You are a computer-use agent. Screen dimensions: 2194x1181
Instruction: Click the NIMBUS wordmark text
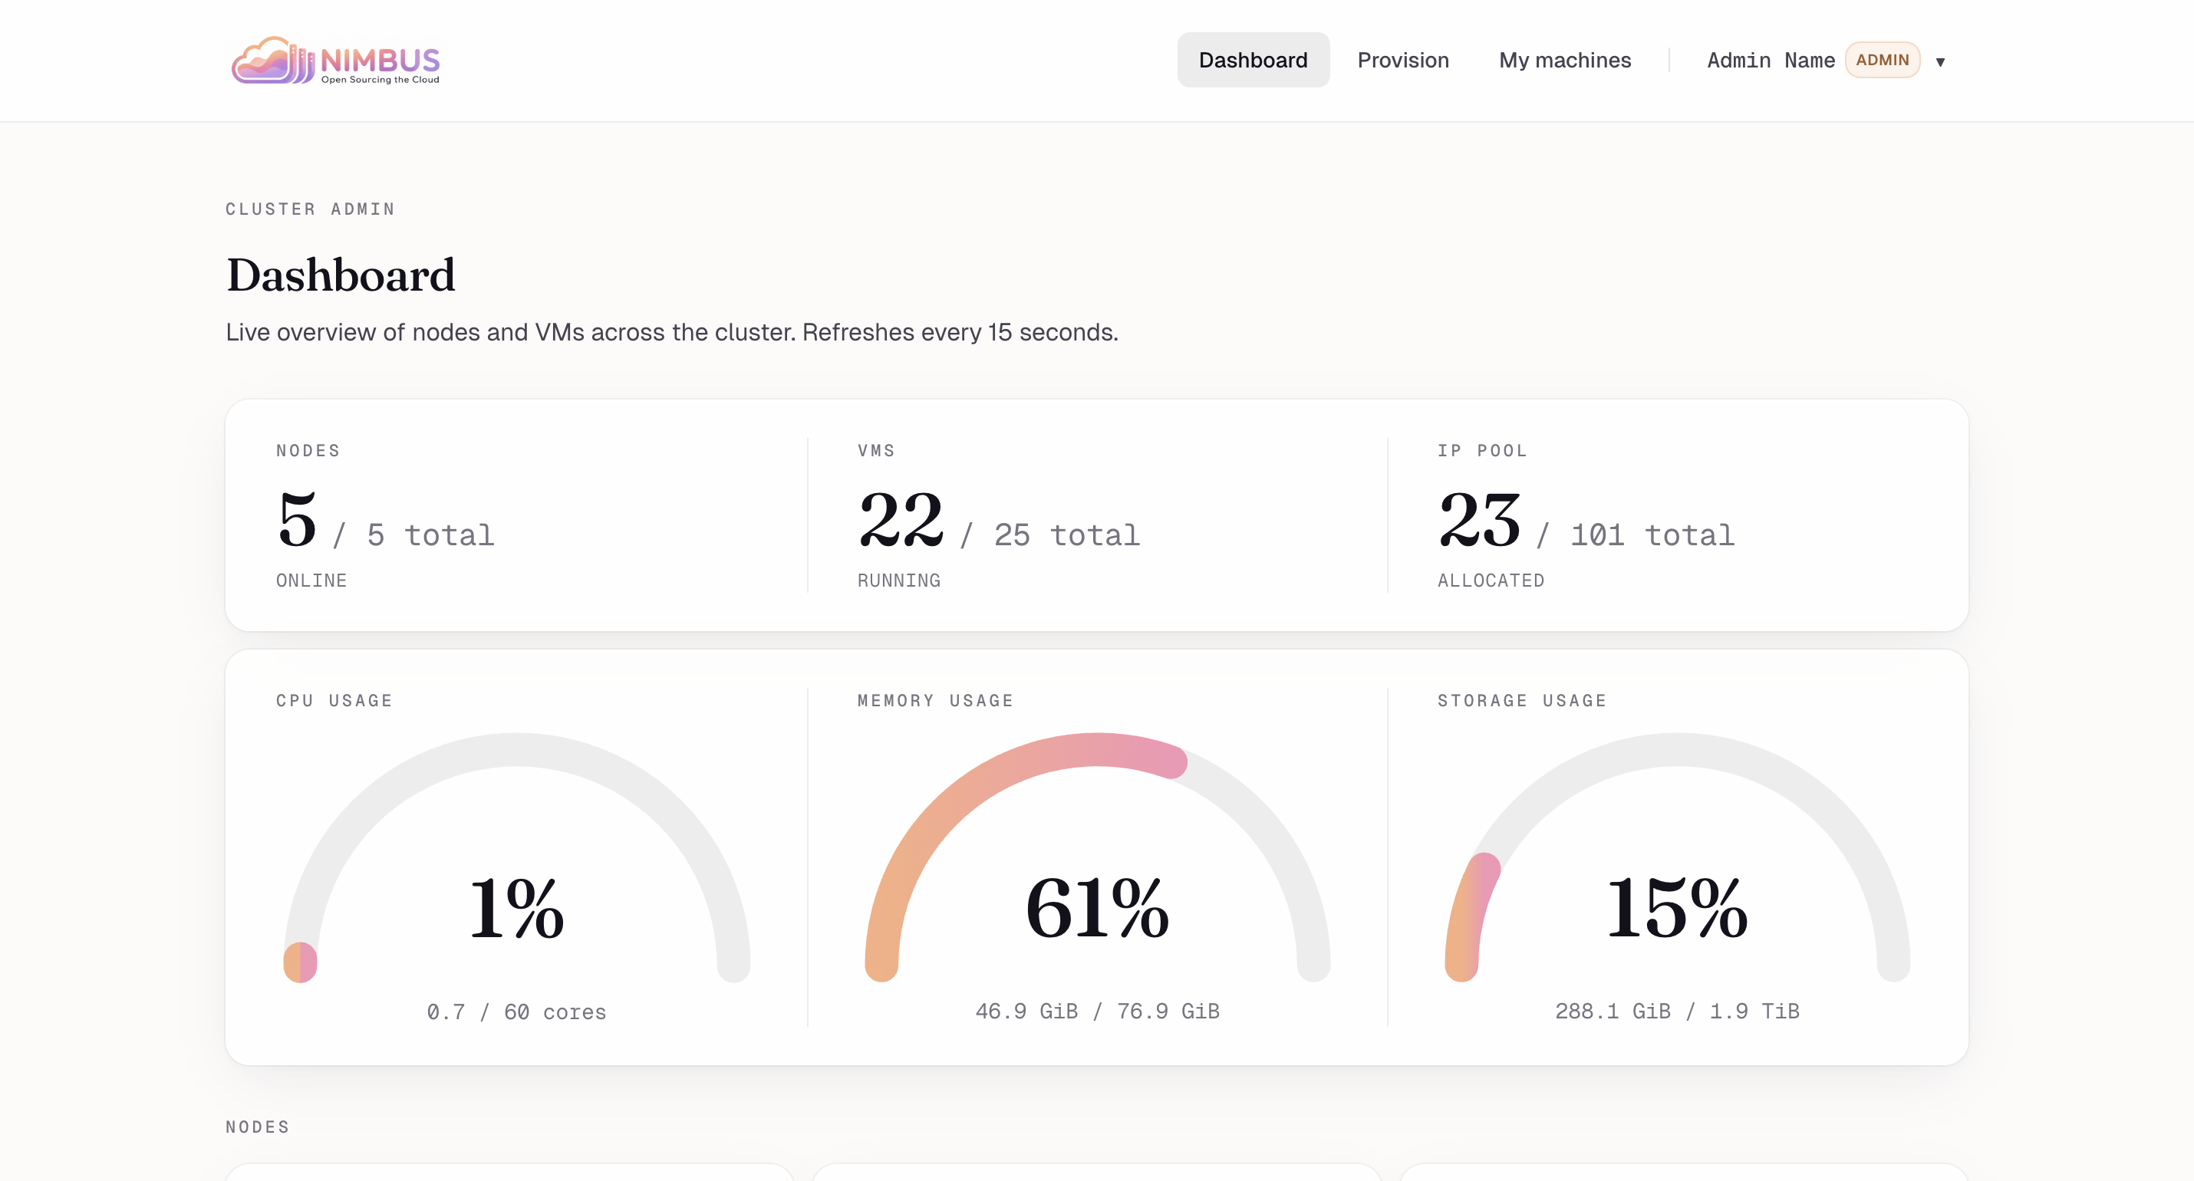(x=380, y=60)
